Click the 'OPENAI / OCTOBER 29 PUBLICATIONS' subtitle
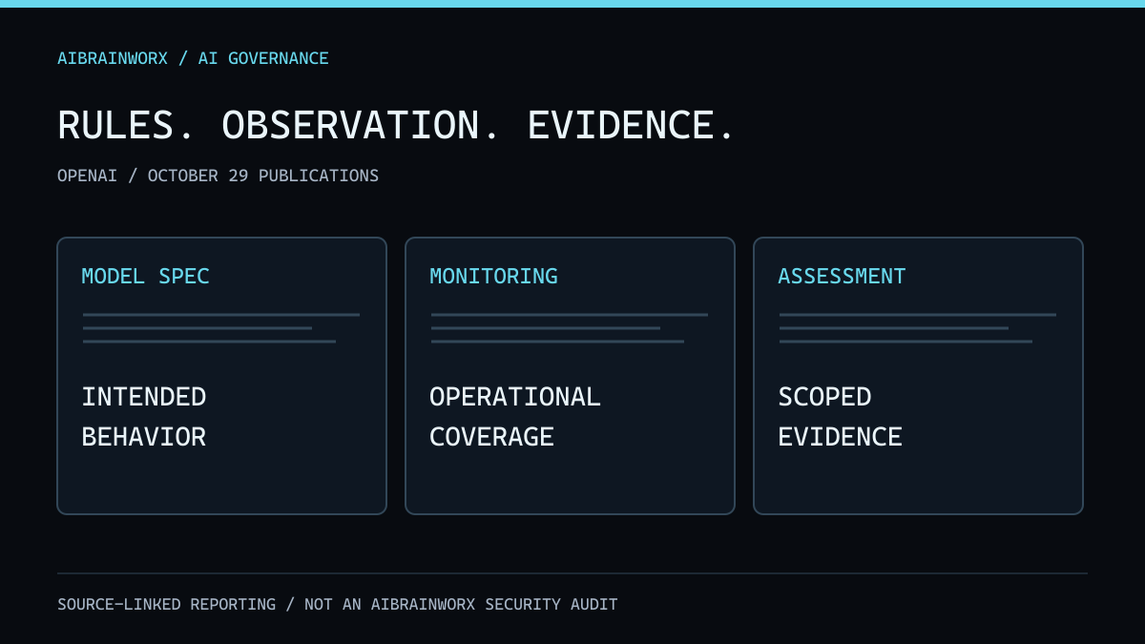This screenshot has width=1145, height=644. (x=218, y=176)
